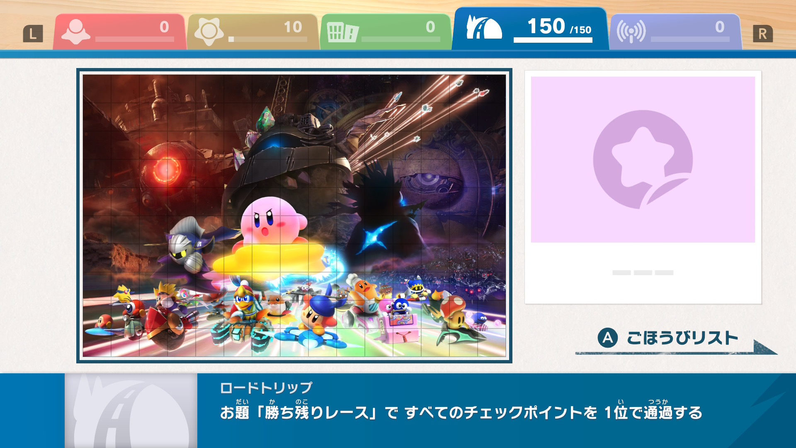
Task: Open the gold tab showing 10
Action: (252, 32)
